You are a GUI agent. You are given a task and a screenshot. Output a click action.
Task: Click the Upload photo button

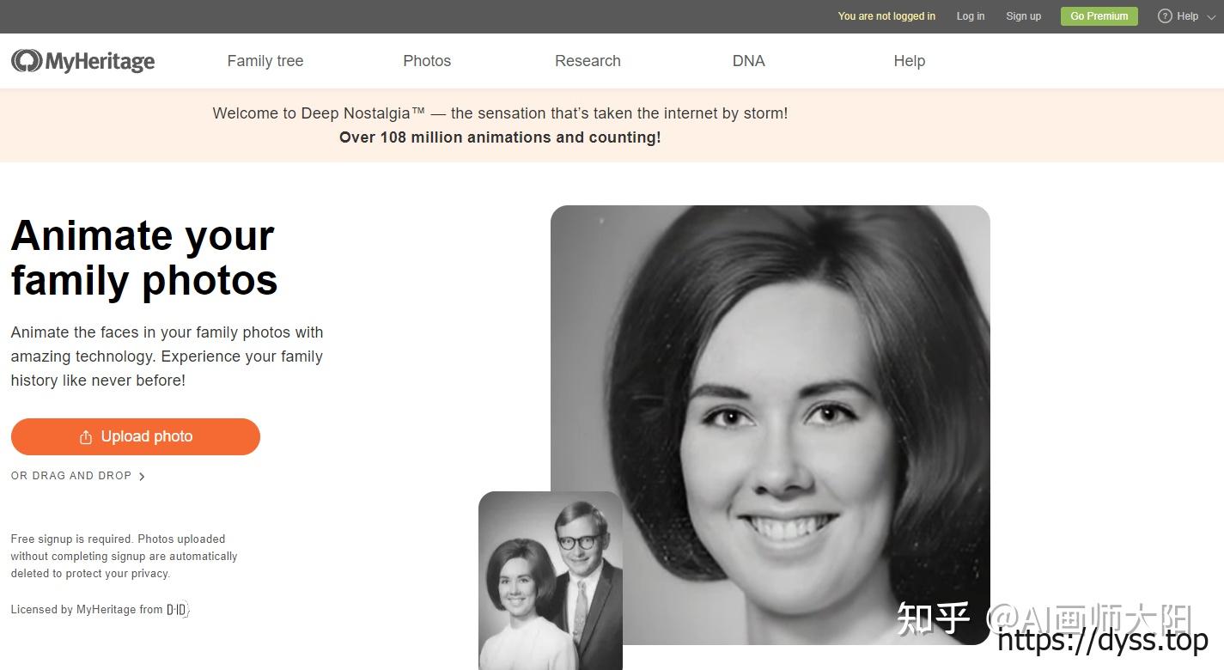pyautogui.click(x=135, y=436)
